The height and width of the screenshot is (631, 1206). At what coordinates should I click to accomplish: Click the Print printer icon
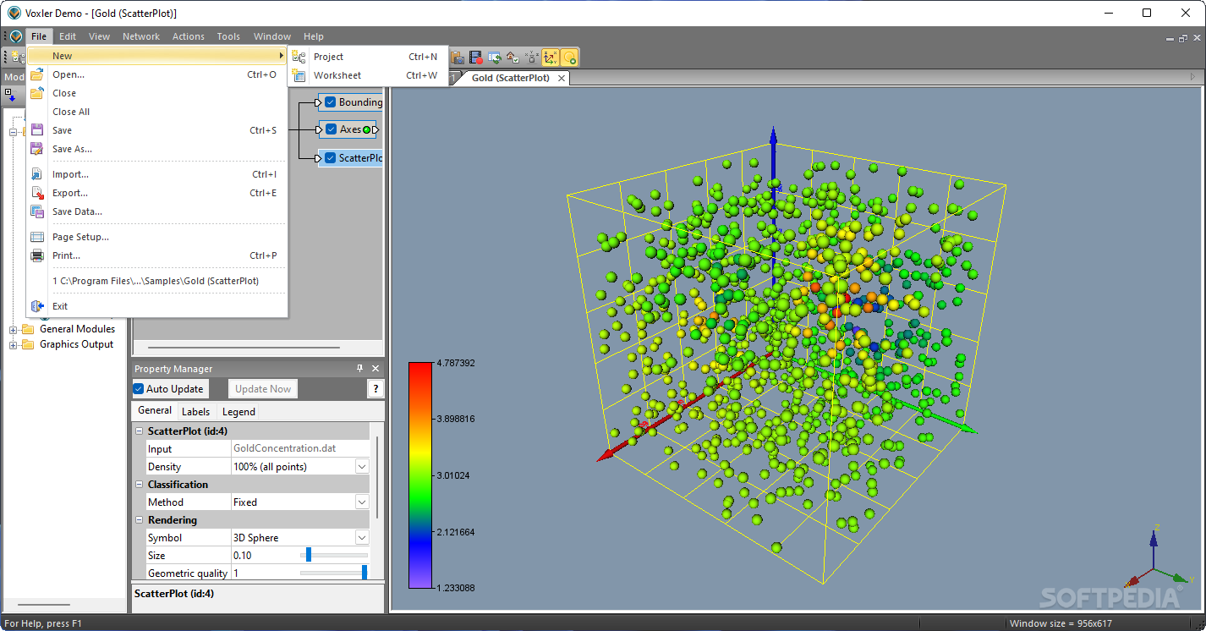click(37, 255)
